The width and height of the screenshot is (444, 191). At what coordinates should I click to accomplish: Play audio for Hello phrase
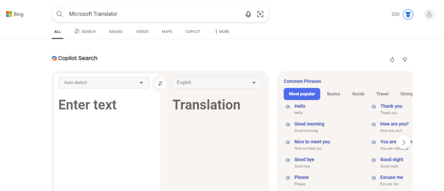pyautogui.click(x=288, y=106)
